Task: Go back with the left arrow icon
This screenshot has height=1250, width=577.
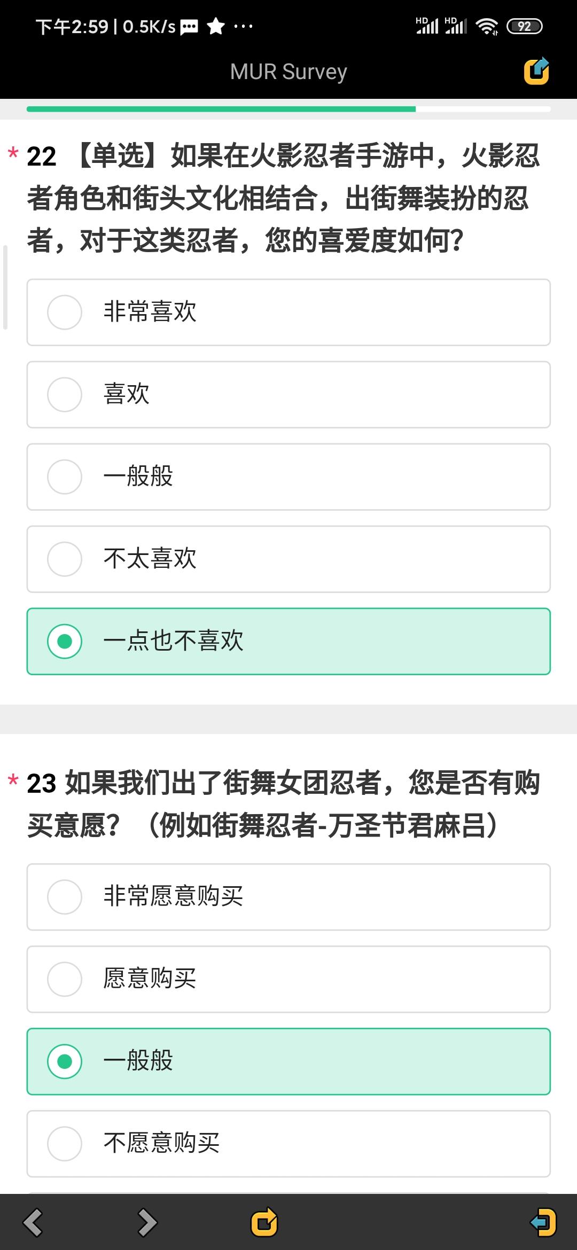Action: click(x=33, y=1223)
